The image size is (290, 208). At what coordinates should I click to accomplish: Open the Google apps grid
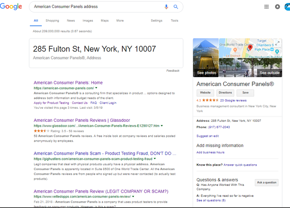(266, 7)
